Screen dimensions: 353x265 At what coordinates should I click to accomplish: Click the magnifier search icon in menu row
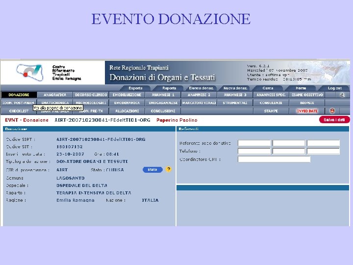[342, 95]
